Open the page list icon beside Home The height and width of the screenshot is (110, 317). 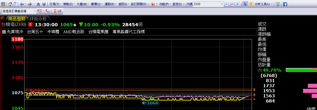click(16, 4)
